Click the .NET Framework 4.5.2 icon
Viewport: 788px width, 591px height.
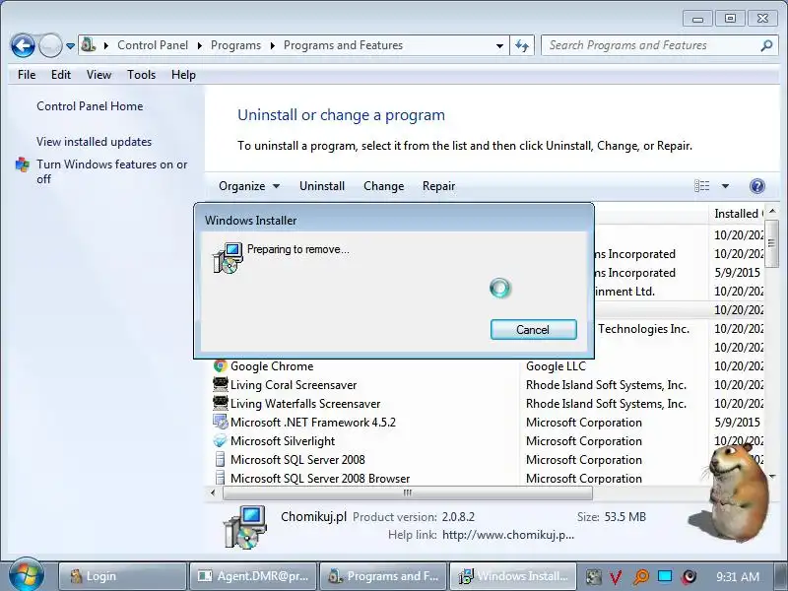point(220,422)
